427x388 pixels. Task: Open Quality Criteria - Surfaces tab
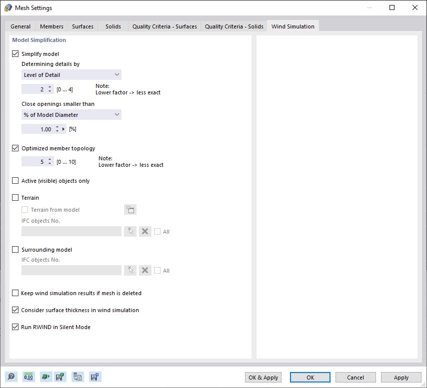click(164, 26)
